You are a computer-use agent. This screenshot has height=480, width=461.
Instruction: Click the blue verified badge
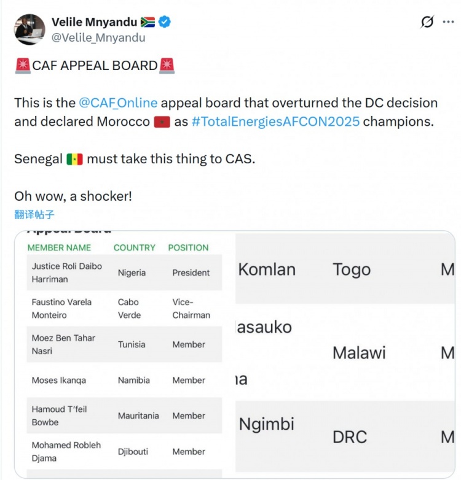[x=165, y=22]
